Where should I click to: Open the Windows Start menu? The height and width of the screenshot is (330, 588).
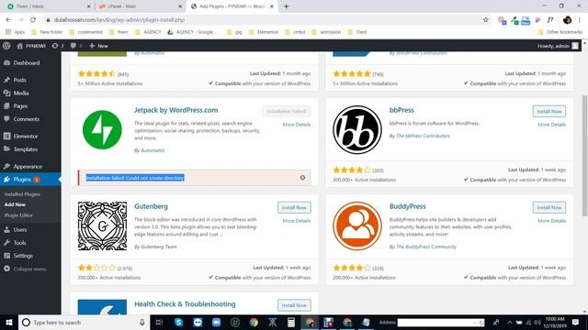point(9,322)
